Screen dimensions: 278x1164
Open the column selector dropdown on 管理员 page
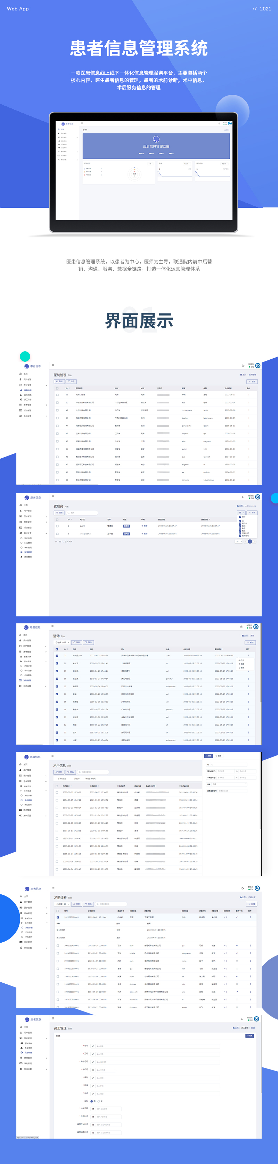coord(242,513)
